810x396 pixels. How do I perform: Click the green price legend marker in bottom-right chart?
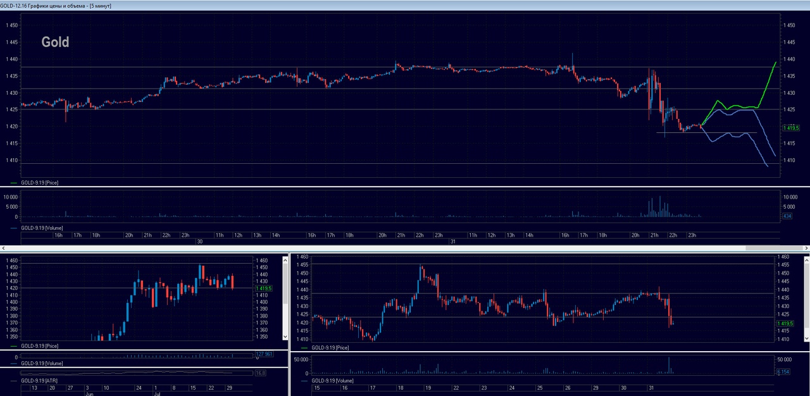pyautogui.click(x=304, y=348)
